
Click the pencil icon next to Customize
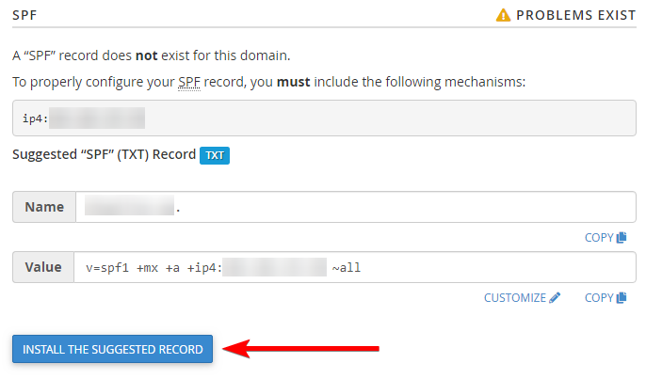click(555, 297)
